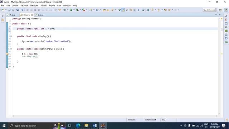Click in the Quick Access field
This screenshot has height=129, width=229.
(x=209, y=10)
